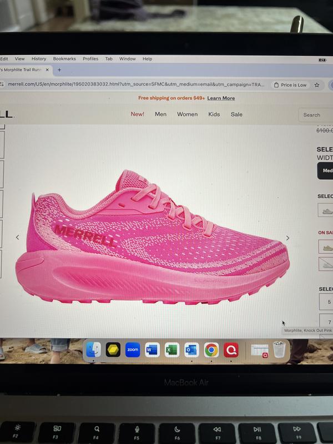Show the next shoe image
This screenshot has width=333, height=444.
(x=287, y=238)
